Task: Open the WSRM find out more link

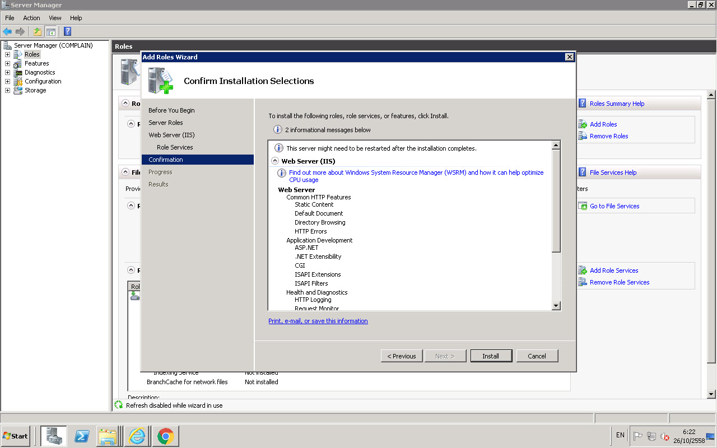Action: coord(416,176)
